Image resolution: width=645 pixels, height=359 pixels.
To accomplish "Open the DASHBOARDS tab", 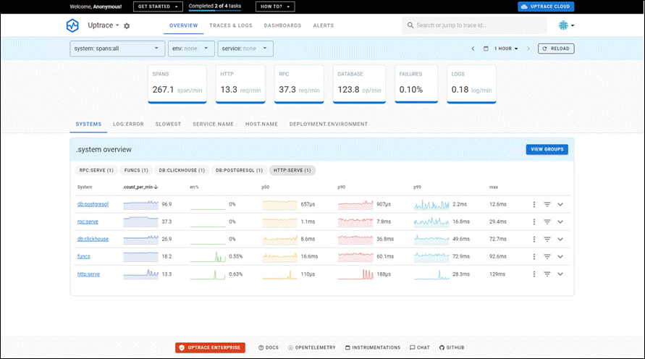I will point(282,25).
